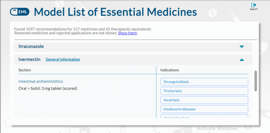
Task: Click the Section column header
Action: (x=25, y=70)
